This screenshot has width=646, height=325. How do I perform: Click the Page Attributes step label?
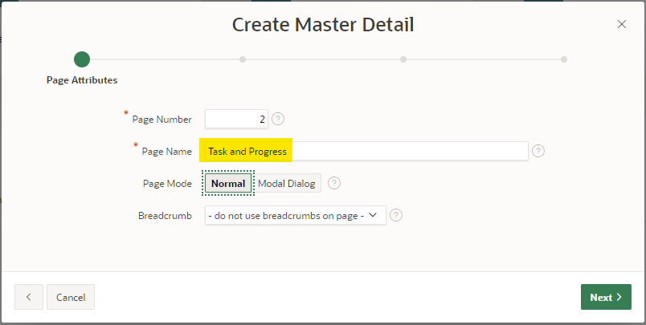click(82, 80)
